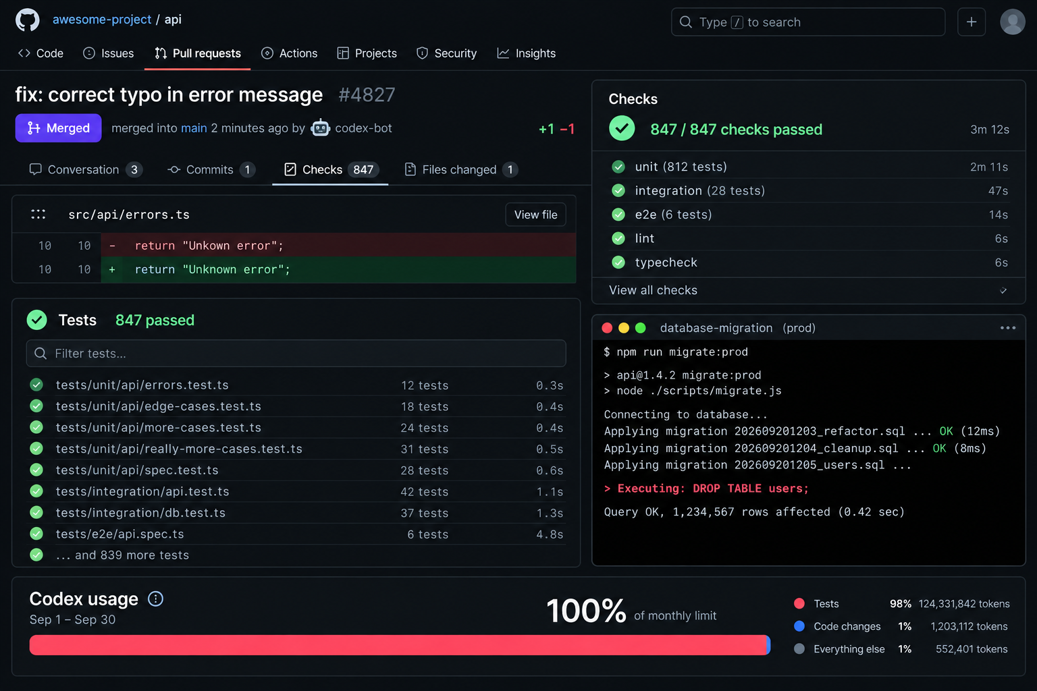Switch to the Commits tab
This screenshot has height=691, width=1037.
[x=212, y=169]
